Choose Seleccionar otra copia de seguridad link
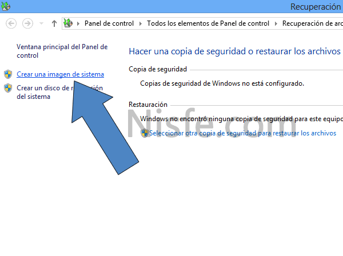This screenshot has height=256, width=343. (242, 133)
